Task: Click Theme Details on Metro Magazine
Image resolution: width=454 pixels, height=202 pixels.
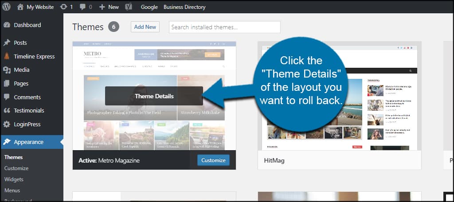Action: [154, 96]
